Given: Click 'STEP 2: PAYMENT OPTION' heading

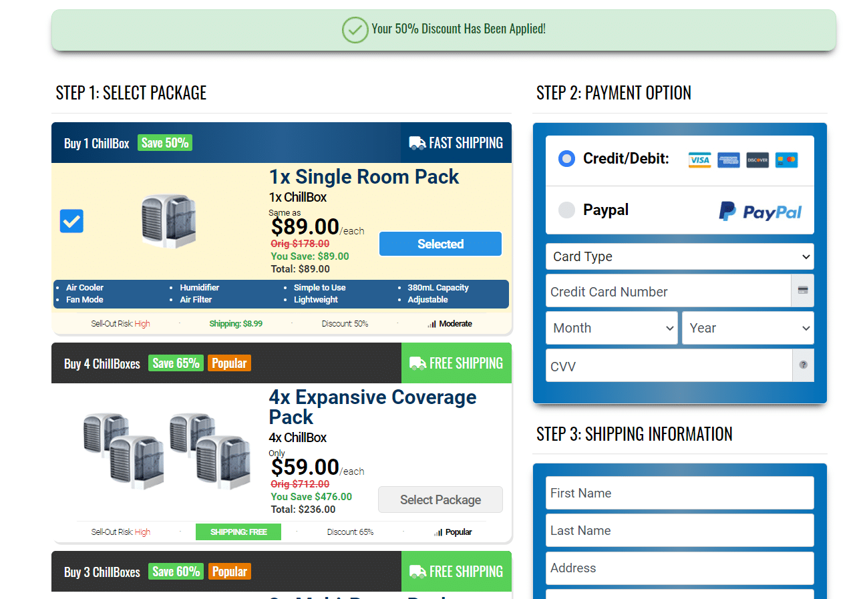Looking at the screenshot, I should click(x=614, y=93).
